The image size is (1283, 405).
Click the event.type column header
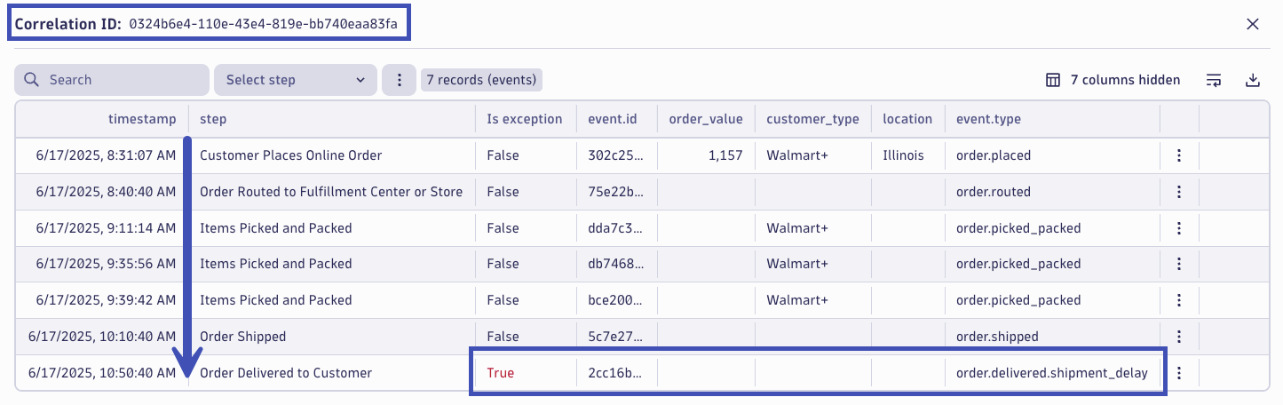point(988,118)
